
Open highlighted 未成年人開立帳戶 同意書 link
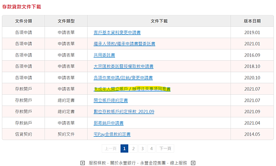click(132, 89)
